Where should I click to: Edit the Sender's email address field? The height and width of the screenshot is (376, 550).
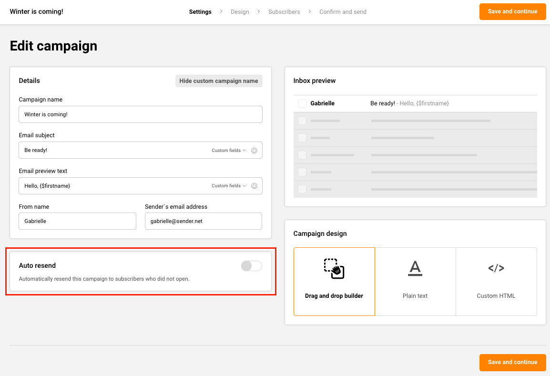tap(204, 221)
